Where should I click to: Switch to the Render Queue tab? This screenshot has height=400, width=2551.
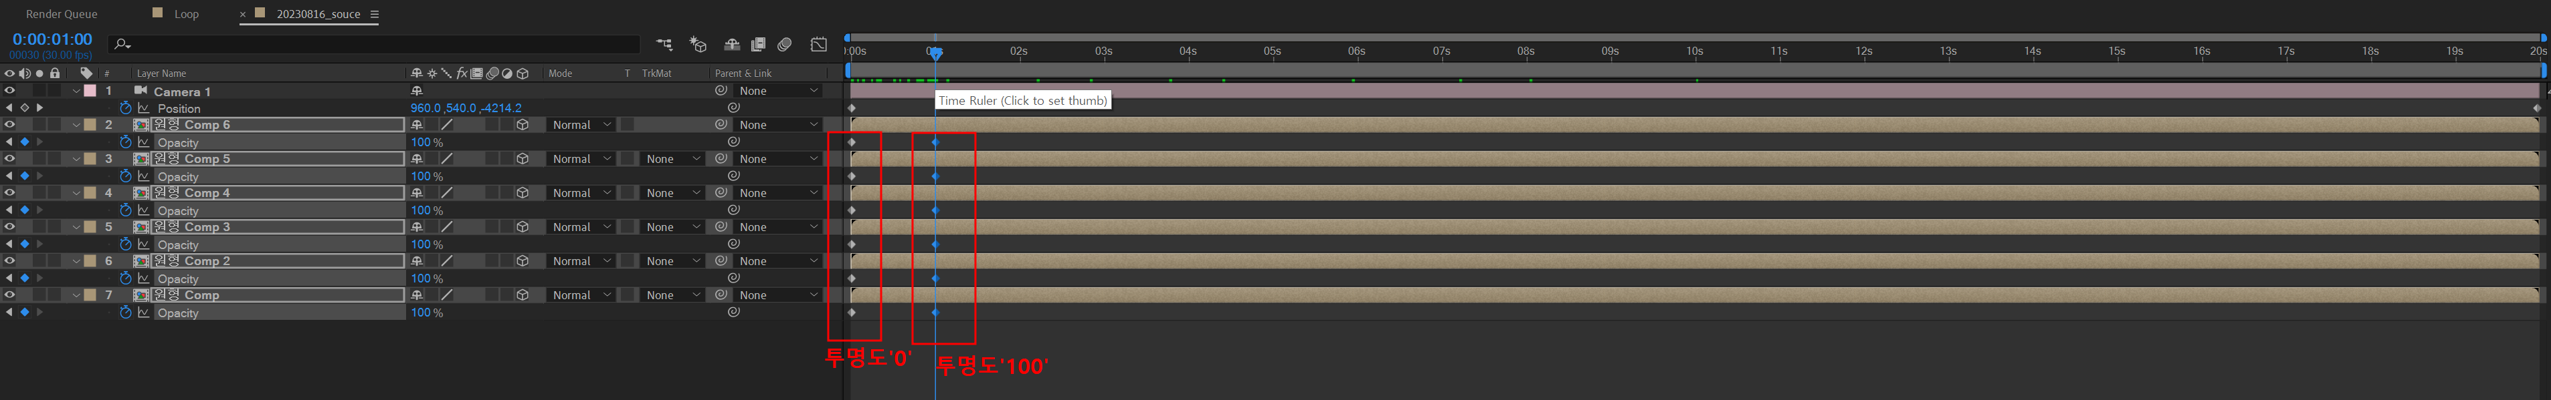point(62,15)
